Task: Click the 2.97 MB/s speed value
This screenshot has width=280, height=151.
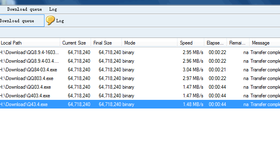Action: click(x=193, y=78)
